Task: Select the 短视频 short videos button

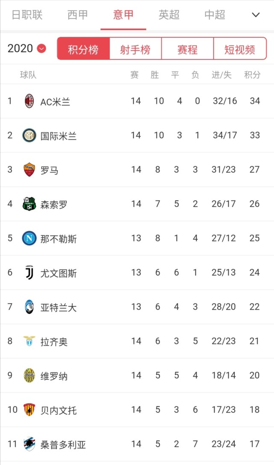Action: [239, 49]
